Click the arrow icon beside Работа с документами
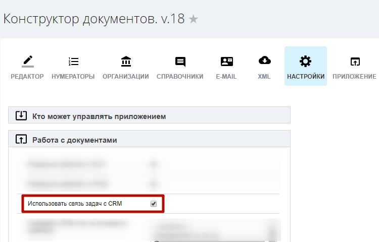Screen dimensions: 379x242 point(21,140)
